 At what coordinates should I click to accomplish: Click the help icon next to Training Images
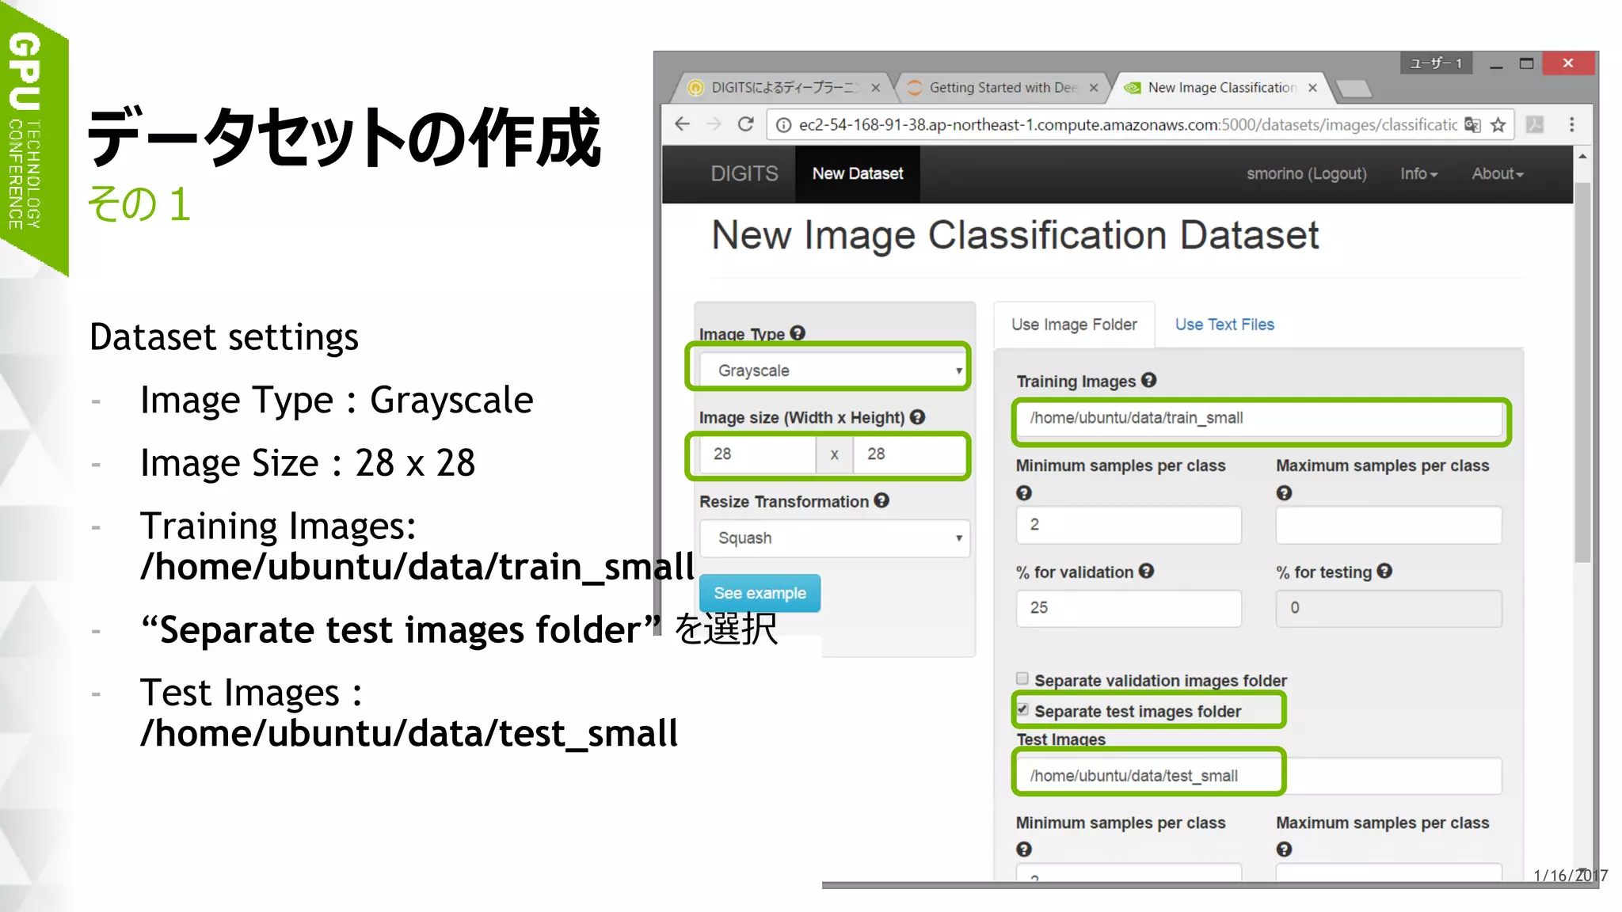1148,380
